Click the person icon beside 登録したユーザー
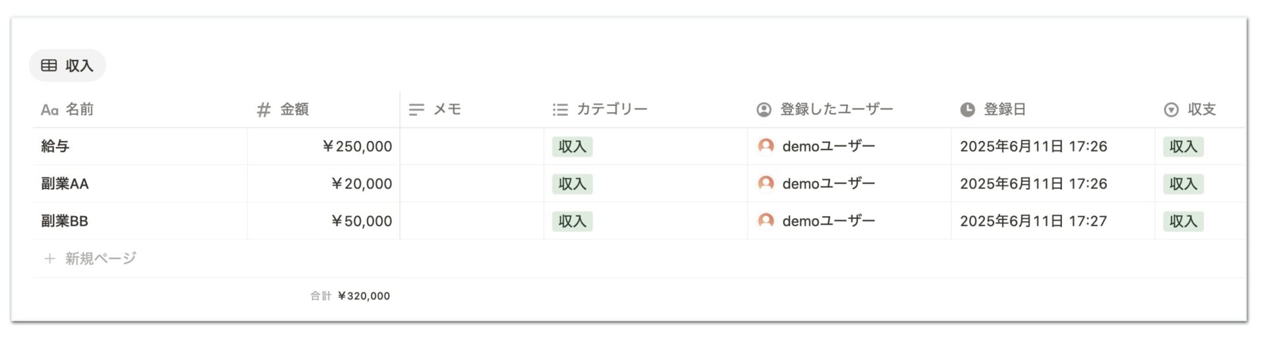The image size is (1265, 342). [x=764, y=110]
